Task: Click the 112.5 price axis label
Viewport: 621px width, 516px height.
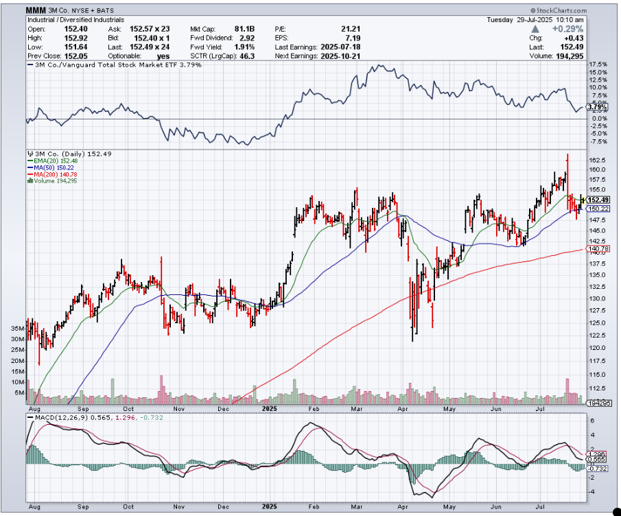Action: 598,388
